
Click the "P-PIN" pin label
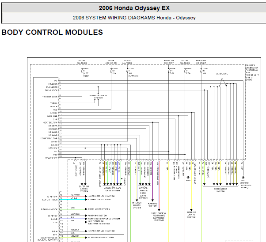[x=55, y=231]
